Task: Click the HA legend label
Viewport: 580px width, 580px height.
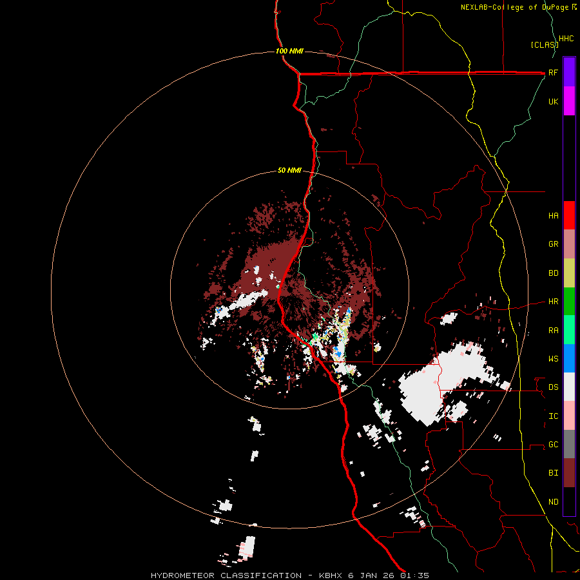Action: 553,216
